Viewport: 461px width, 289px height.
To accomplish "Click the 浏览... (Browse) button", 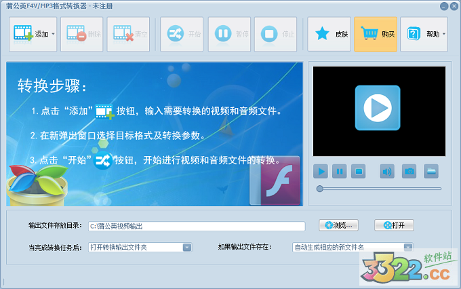I will click(x=338, y=225).
